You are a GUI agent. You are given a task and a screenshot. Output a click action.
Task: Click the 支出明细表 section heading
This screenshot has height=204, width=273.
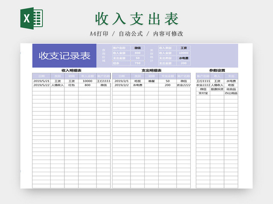pyautogui.click(x=151, y=71)
